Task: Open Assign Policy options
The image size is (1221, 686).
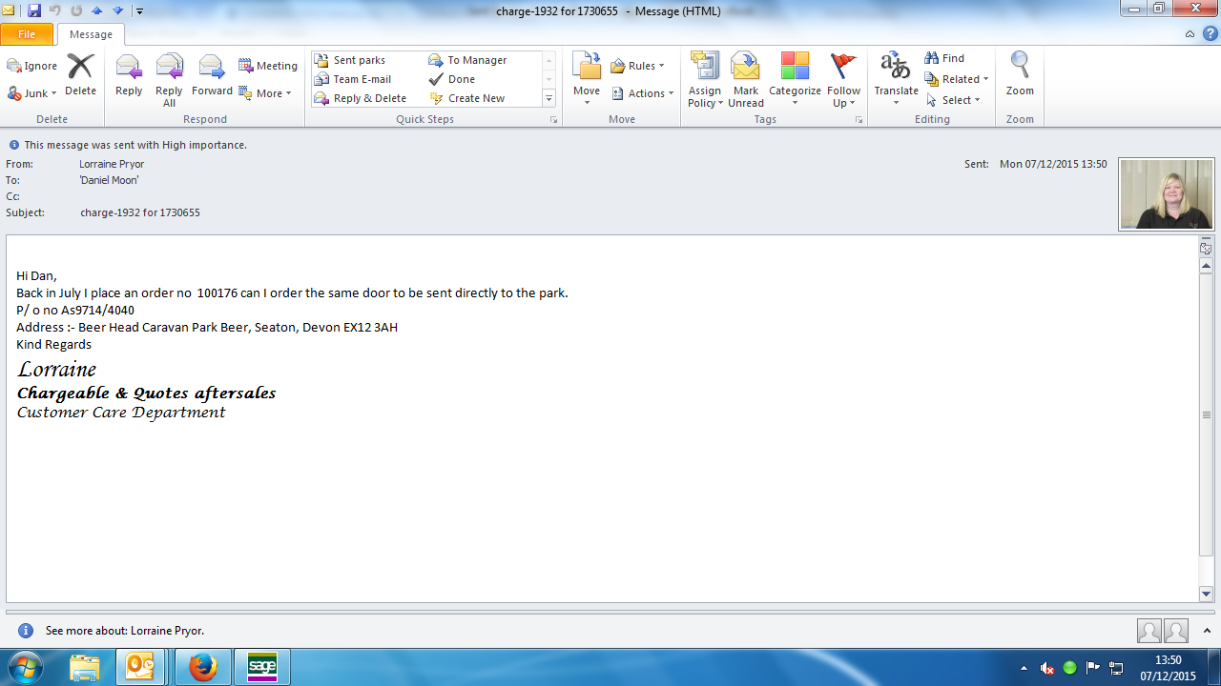Action: point(705,80)
